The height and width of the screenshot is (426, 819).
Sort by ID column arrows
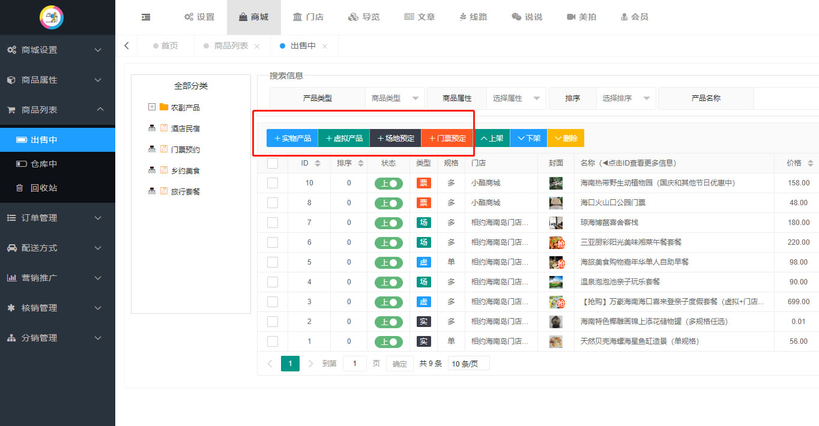[318, 163]
